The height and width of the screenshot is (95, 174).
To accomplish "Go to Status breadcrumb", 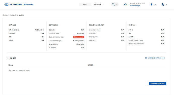I will (x=5, y=15).
